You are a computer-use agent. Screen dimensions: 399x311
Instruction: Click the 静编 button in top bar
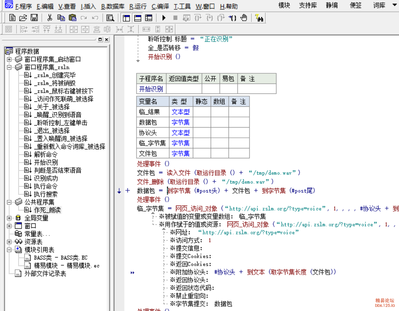click(x=332, y=6)
